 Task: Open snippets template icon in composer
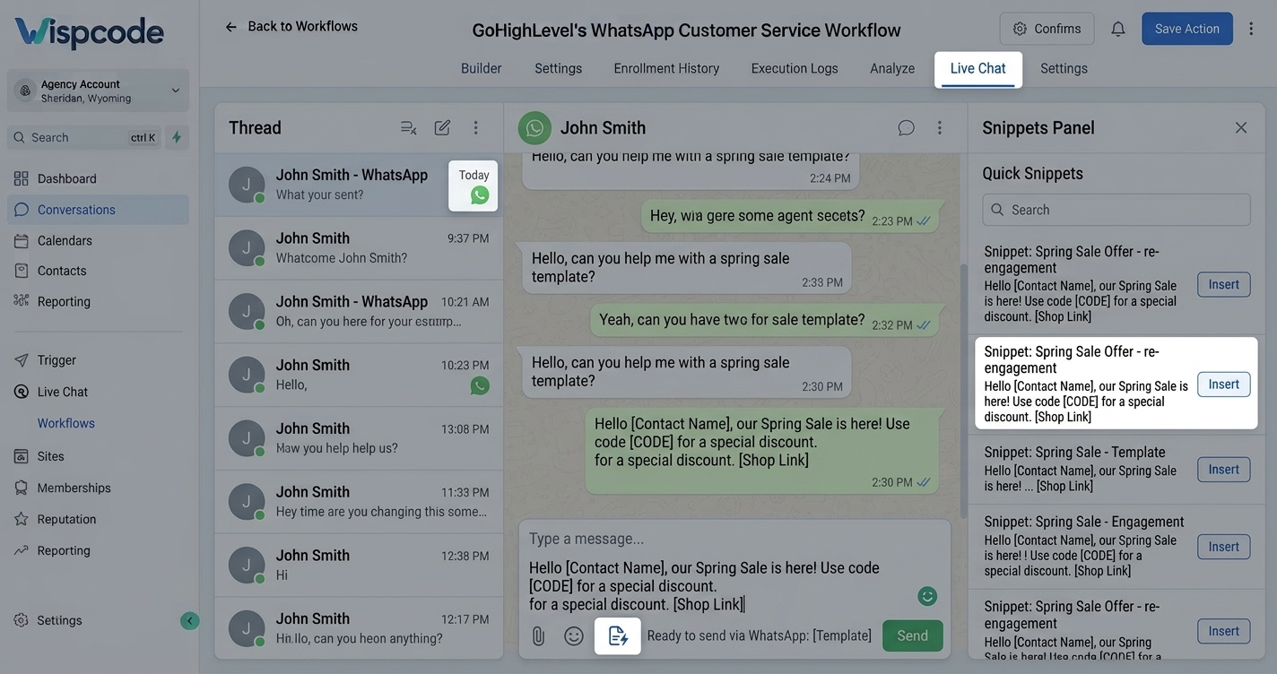point(618,636)
